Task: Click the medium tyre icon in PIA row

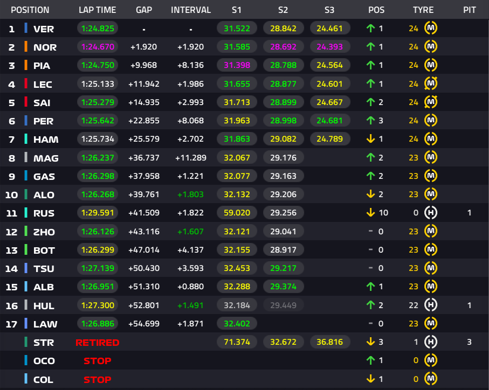Action: pyautogui.click(x=431, y=65)
